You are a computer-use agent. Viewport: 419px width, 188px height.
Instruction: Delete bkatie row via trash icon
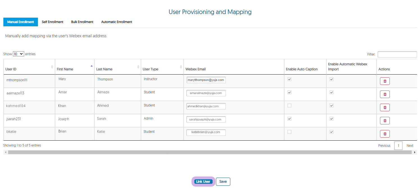385,134
